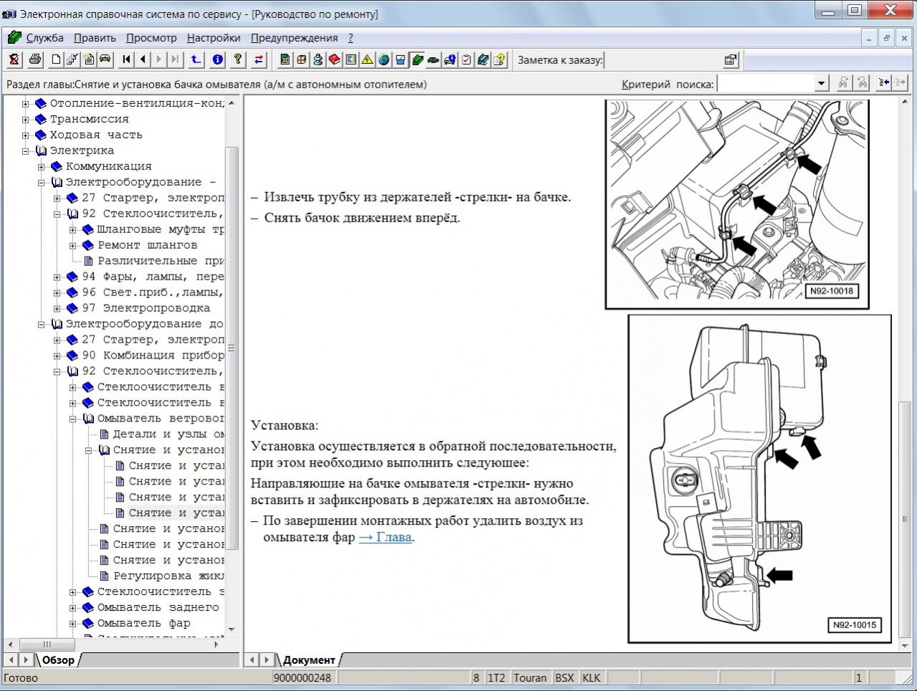The width and height of the screenshot is (917, 691).
Task: Expand the Коммуникация tree node
Action: [42, 166]
